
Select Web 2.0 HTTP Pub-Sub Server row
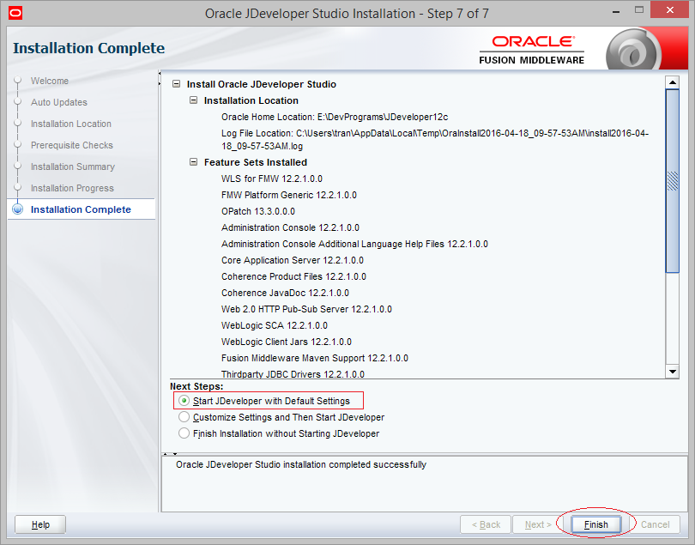(306, 309)
